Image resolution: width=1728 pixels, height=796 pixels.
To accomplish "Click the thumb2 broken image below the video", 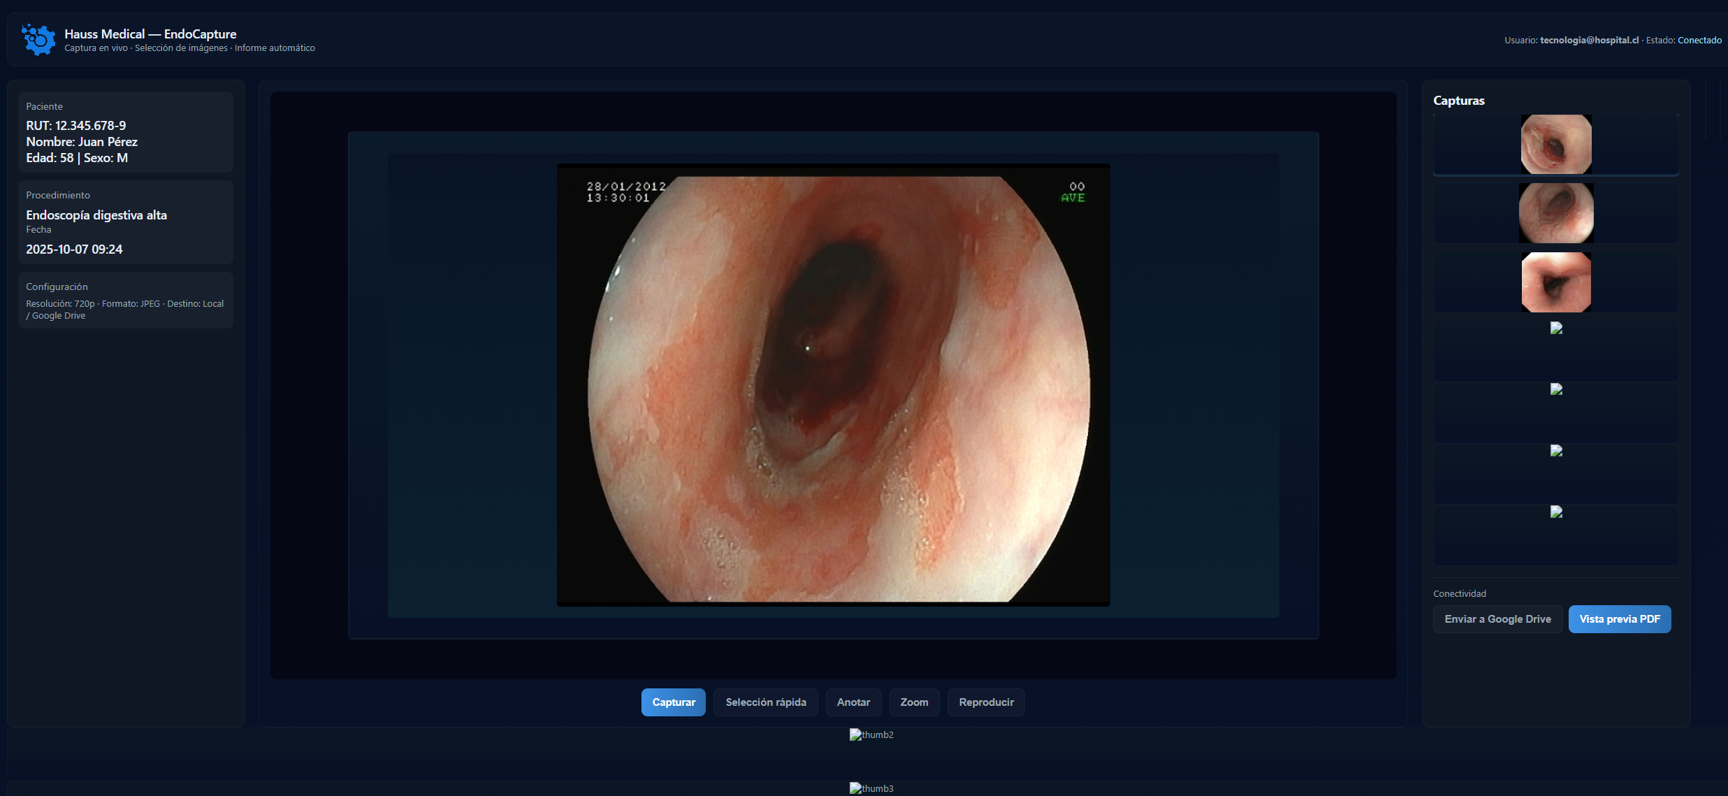I will tap(871, 735).
